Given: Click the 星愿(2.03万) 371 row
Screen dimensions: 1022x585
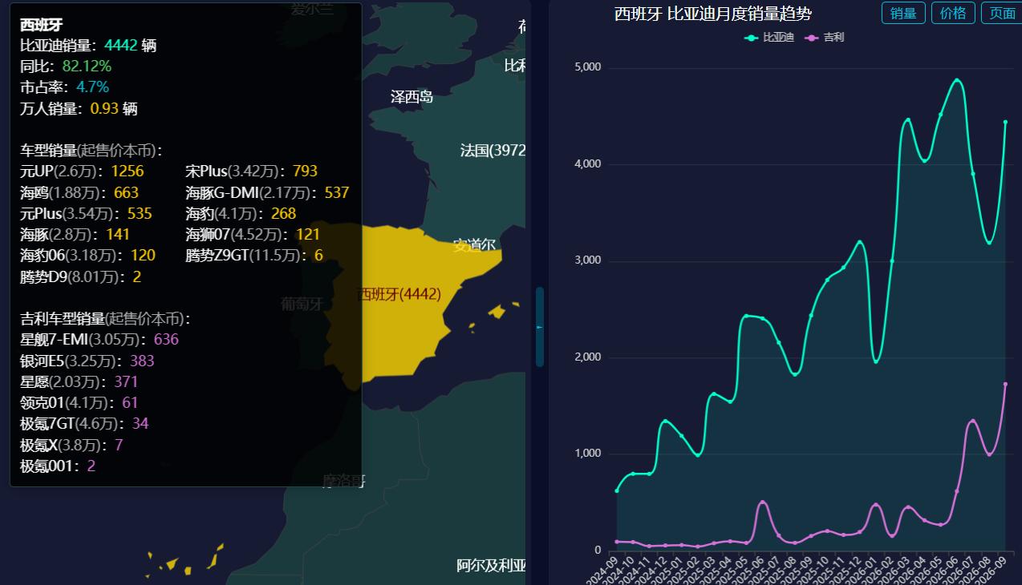Looking at the screenshot, I should click(79, 381).
